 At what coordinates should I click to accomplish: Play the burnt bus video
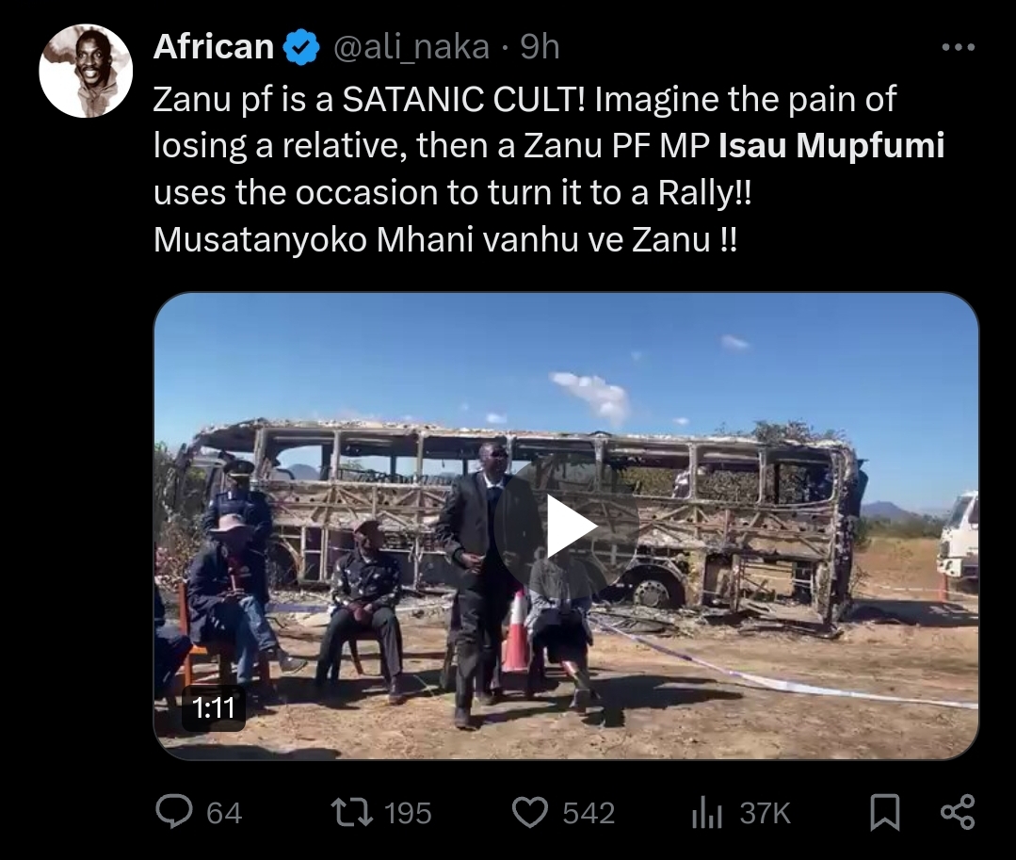567,526
